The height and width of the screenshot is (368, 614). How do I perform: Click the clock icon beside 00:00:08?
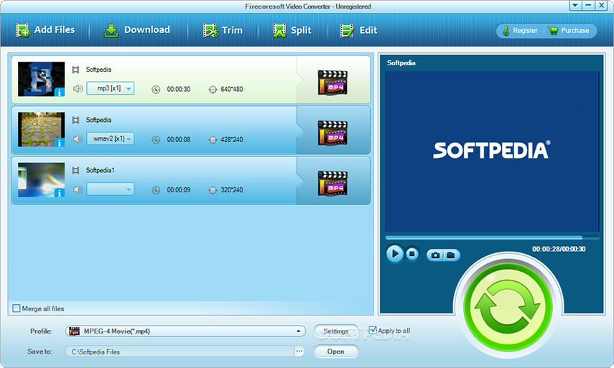pyautogui.click(x=156, y=140)
